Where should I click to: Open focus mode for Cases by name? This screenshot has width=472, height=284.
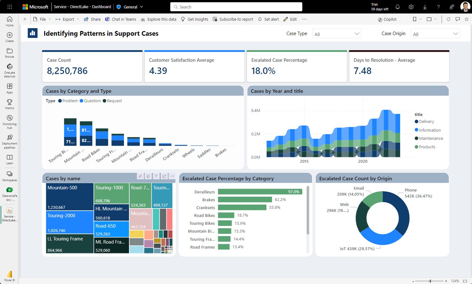click(x=164, y=176)
